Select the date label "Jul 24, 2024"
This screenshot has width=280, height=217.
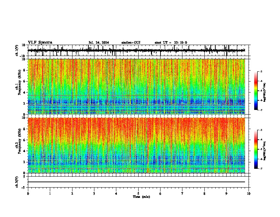pyautogui.click(x=99, y=43)
